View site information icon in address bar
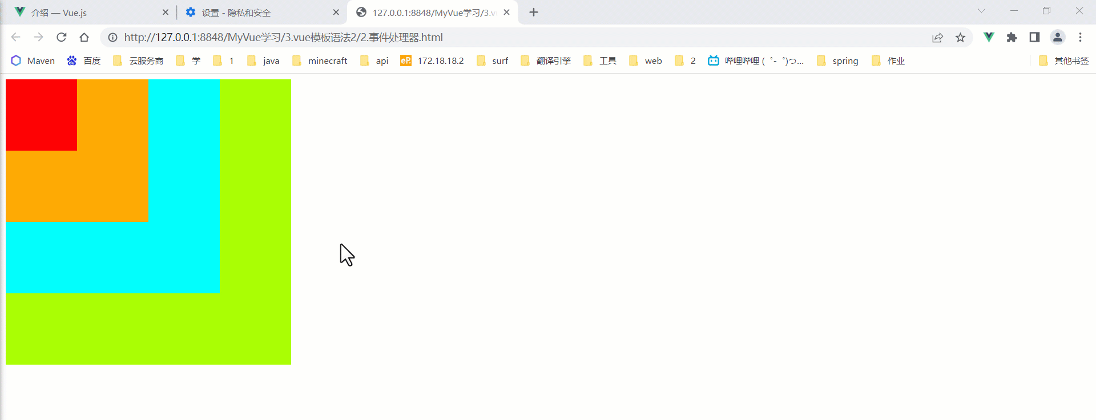The height and width of the screenshot is (420, 1096). (113, 37)
